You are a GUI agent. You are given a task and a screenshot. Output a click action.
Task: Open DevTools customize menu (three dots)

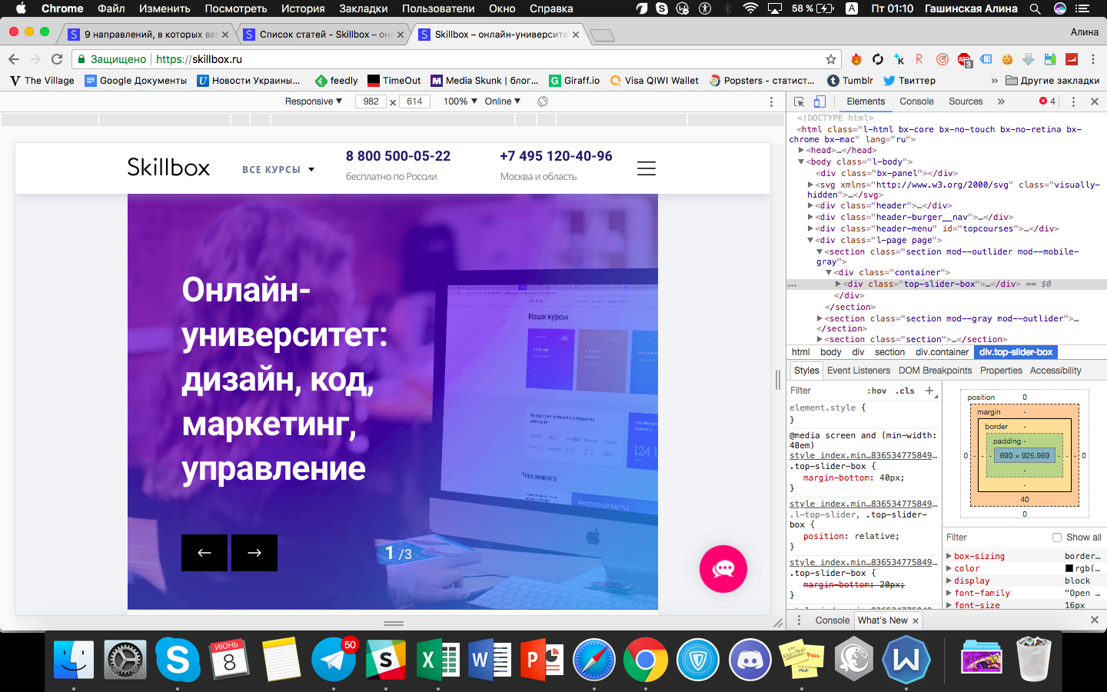click(x=1074, y=101)
